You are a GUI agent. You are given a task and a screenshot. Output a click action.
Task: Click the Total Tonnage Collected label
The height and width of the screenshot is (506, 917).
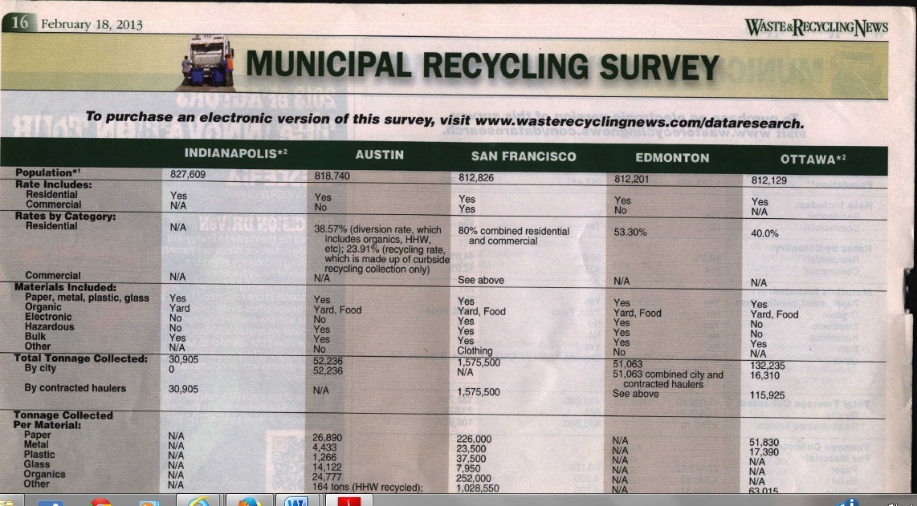[x=80, y=358]
